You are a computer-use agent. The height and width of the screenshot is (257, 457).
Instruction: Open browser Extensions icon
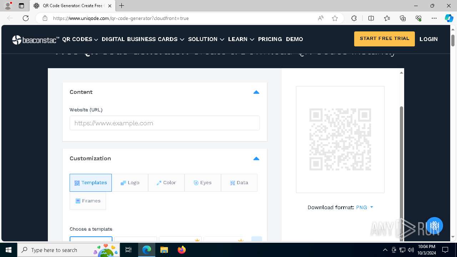click(354, 18)
